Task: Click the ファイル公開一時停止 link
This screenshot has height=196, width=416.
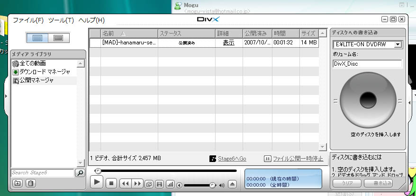Action: 298,159
